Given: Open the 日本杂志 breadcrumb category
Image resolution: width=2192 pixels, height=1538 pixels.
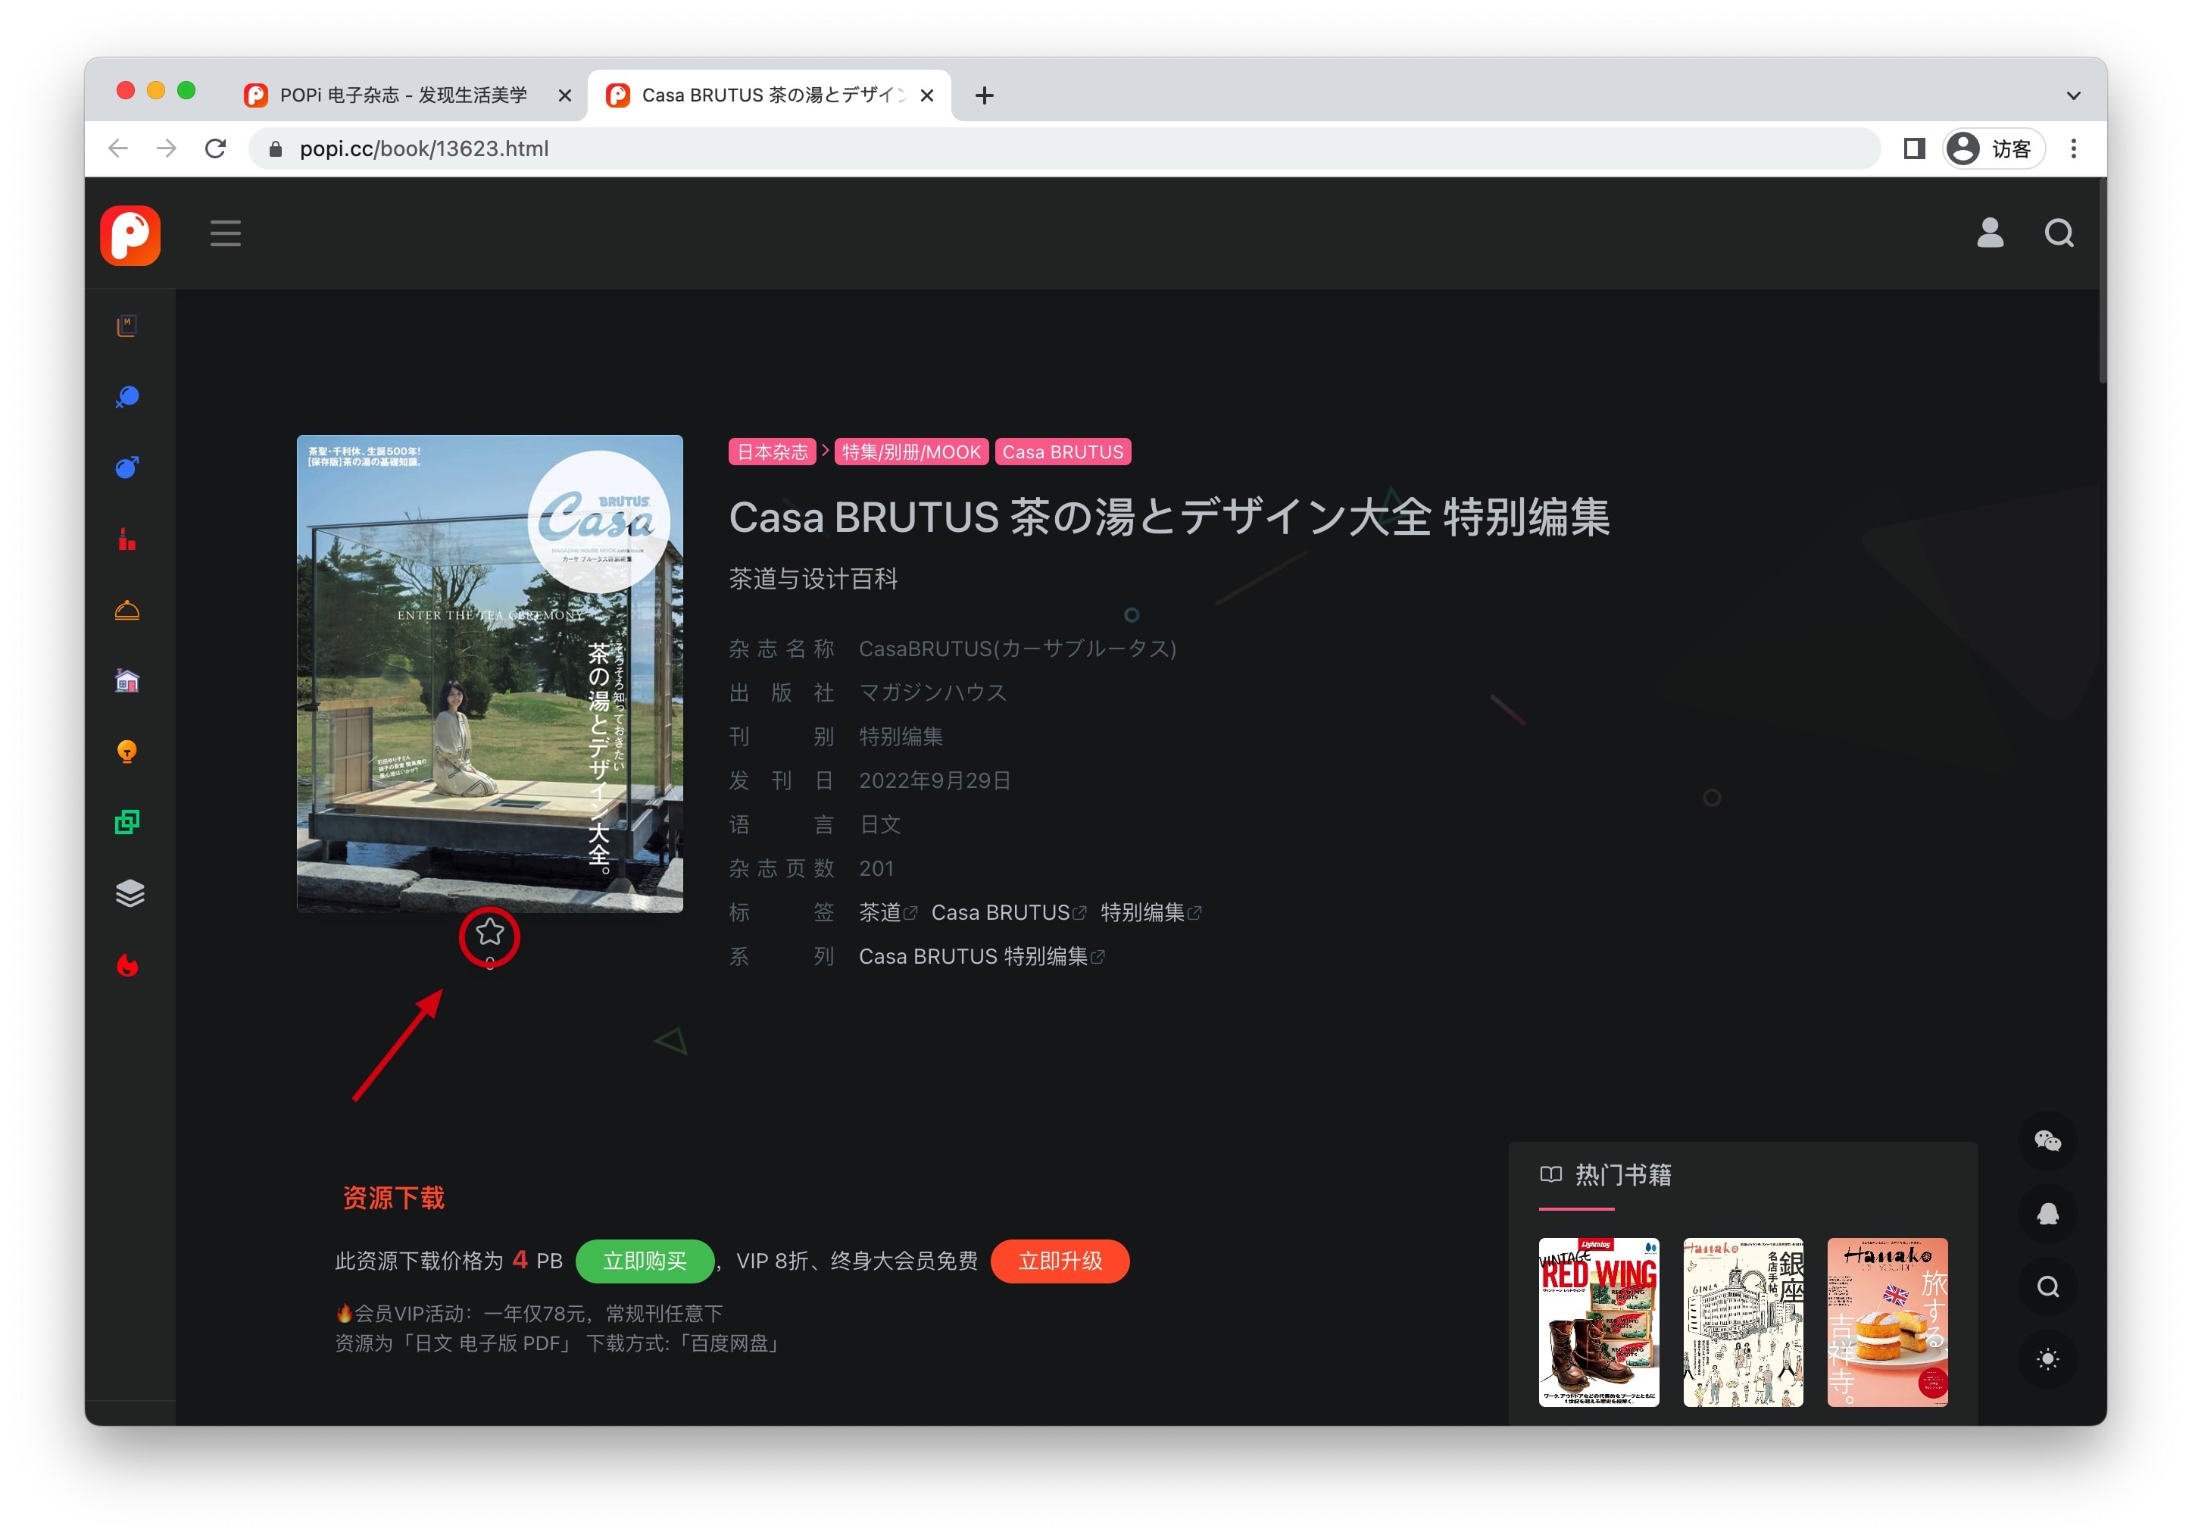Looking at the screenshot, I should point(771,452).
